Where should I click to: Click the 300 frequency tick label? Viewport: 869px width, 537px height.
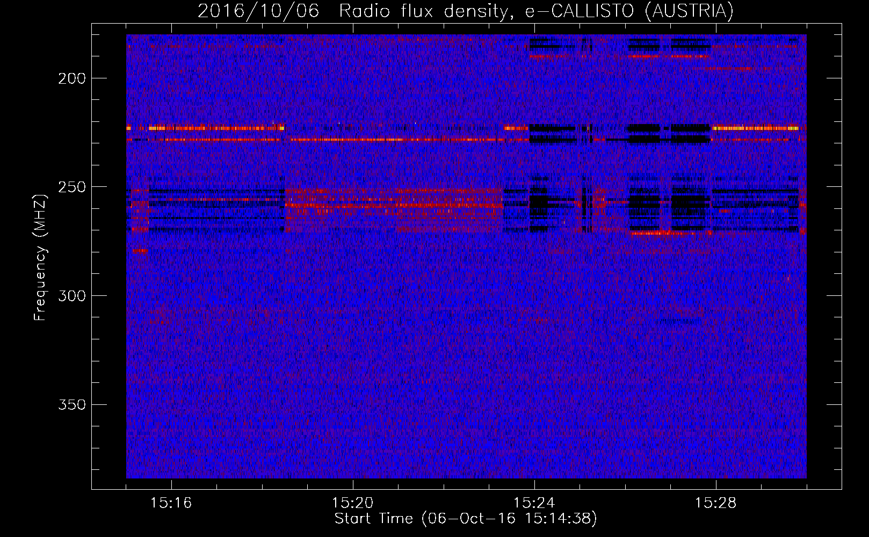pos(72,296)
